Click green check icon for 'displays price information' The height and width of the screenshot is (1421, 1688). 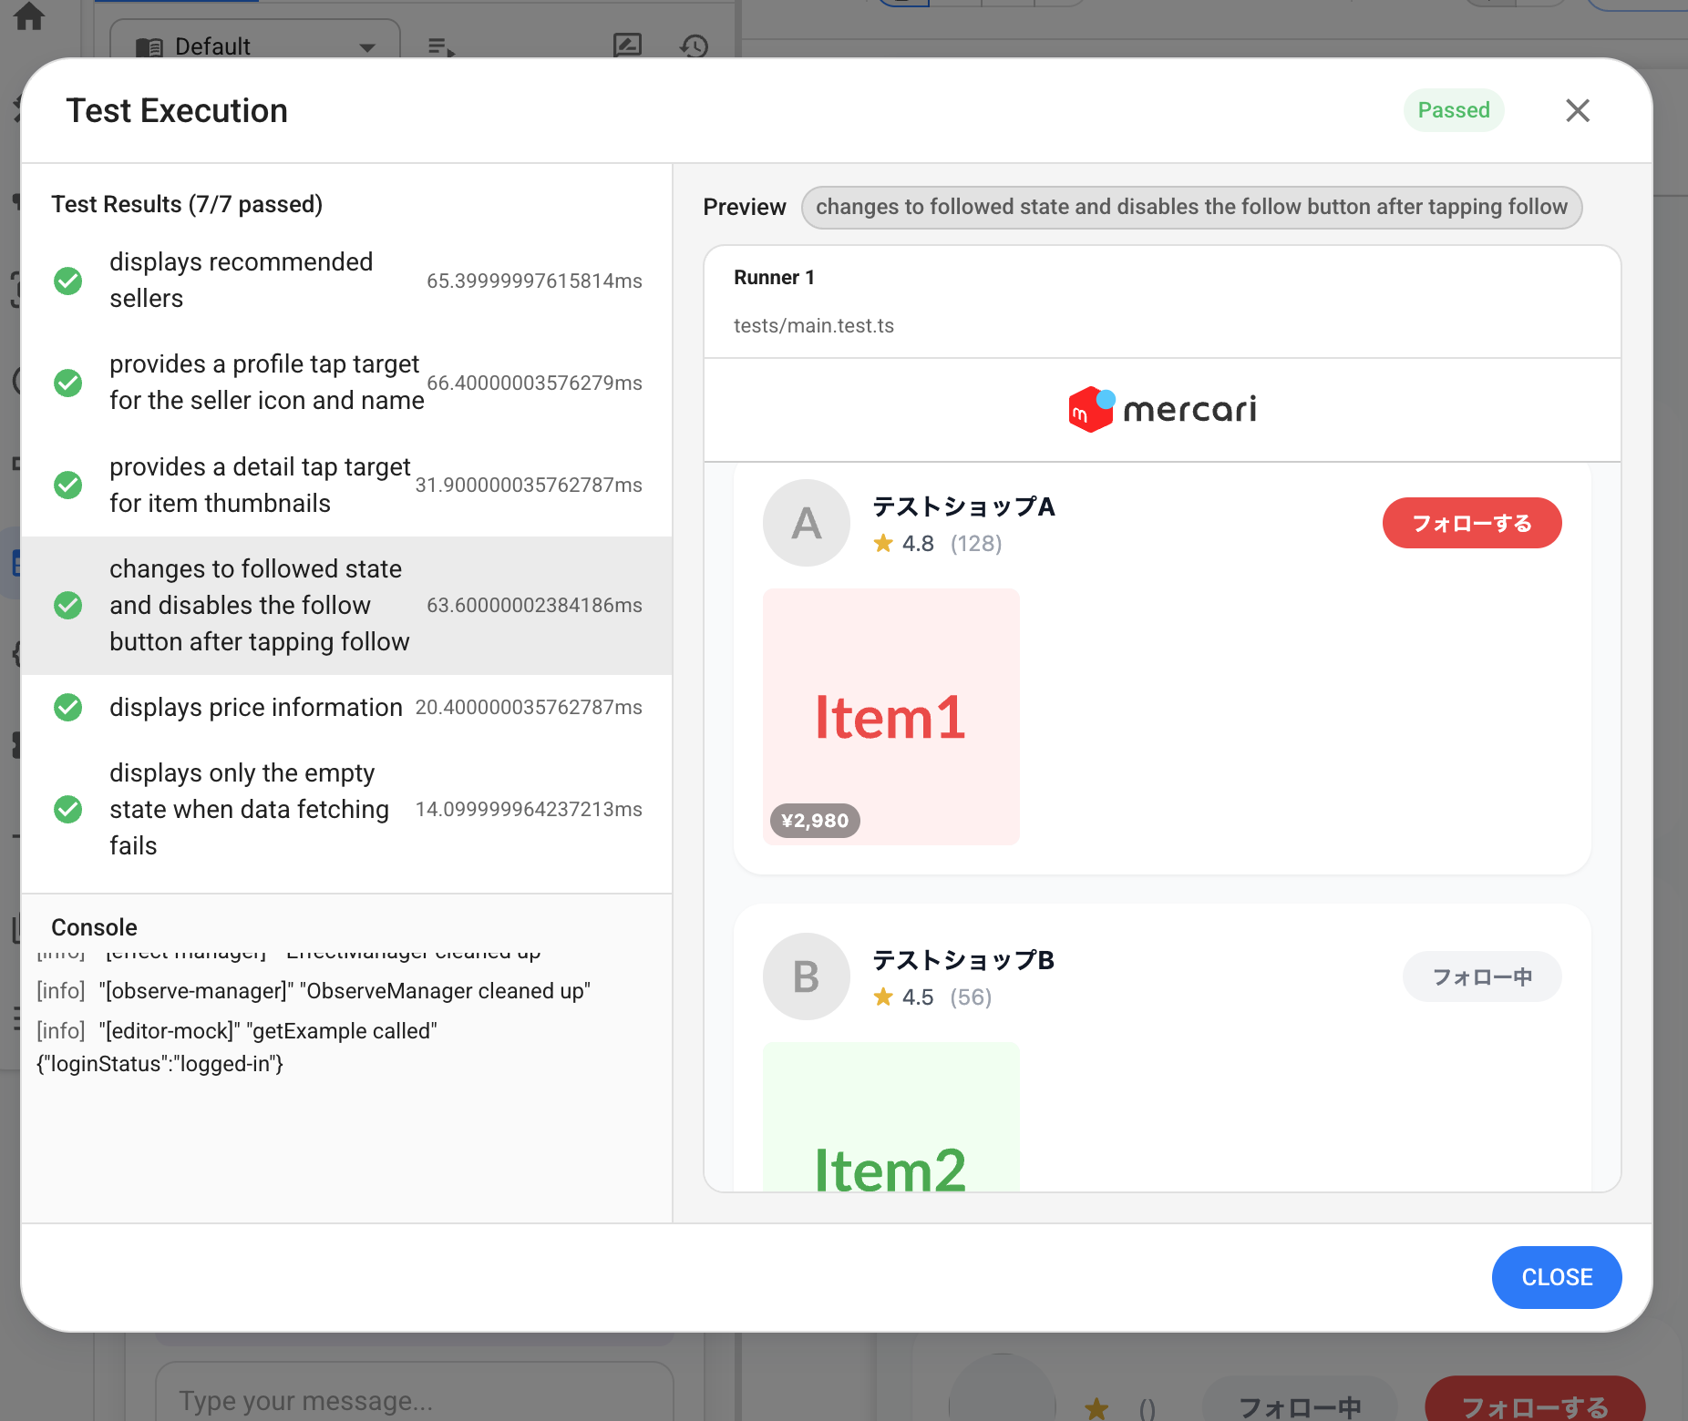coord(68,707)
